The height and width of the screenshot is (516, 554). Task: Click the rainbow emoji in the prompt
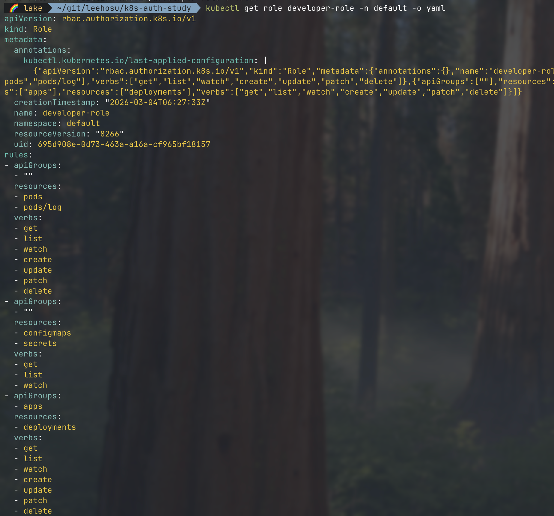click(14, 8)
